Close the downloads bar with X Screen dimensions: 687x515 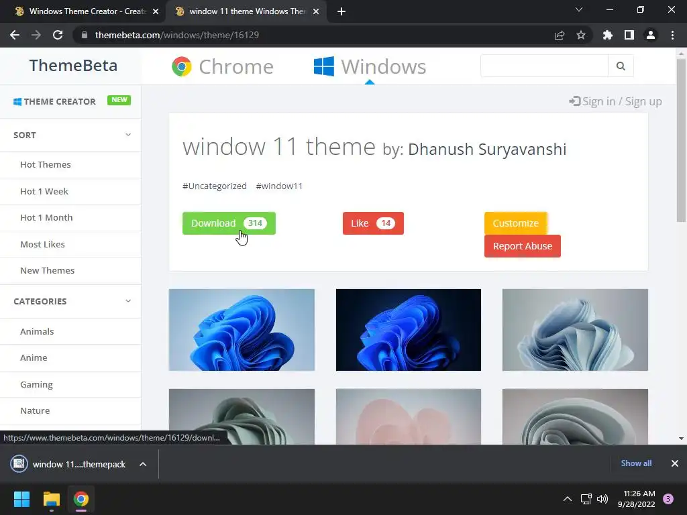coord(675,463)
